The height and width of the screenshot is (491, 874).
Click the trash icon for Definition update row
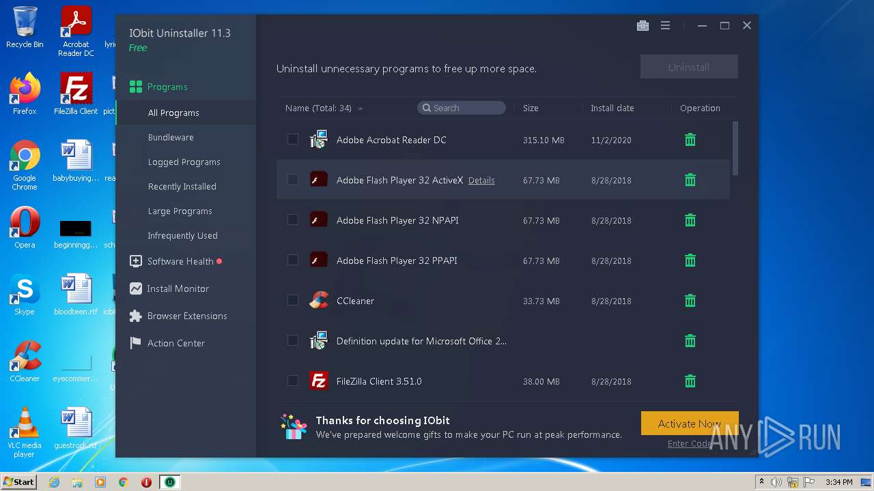pos(690,341)
